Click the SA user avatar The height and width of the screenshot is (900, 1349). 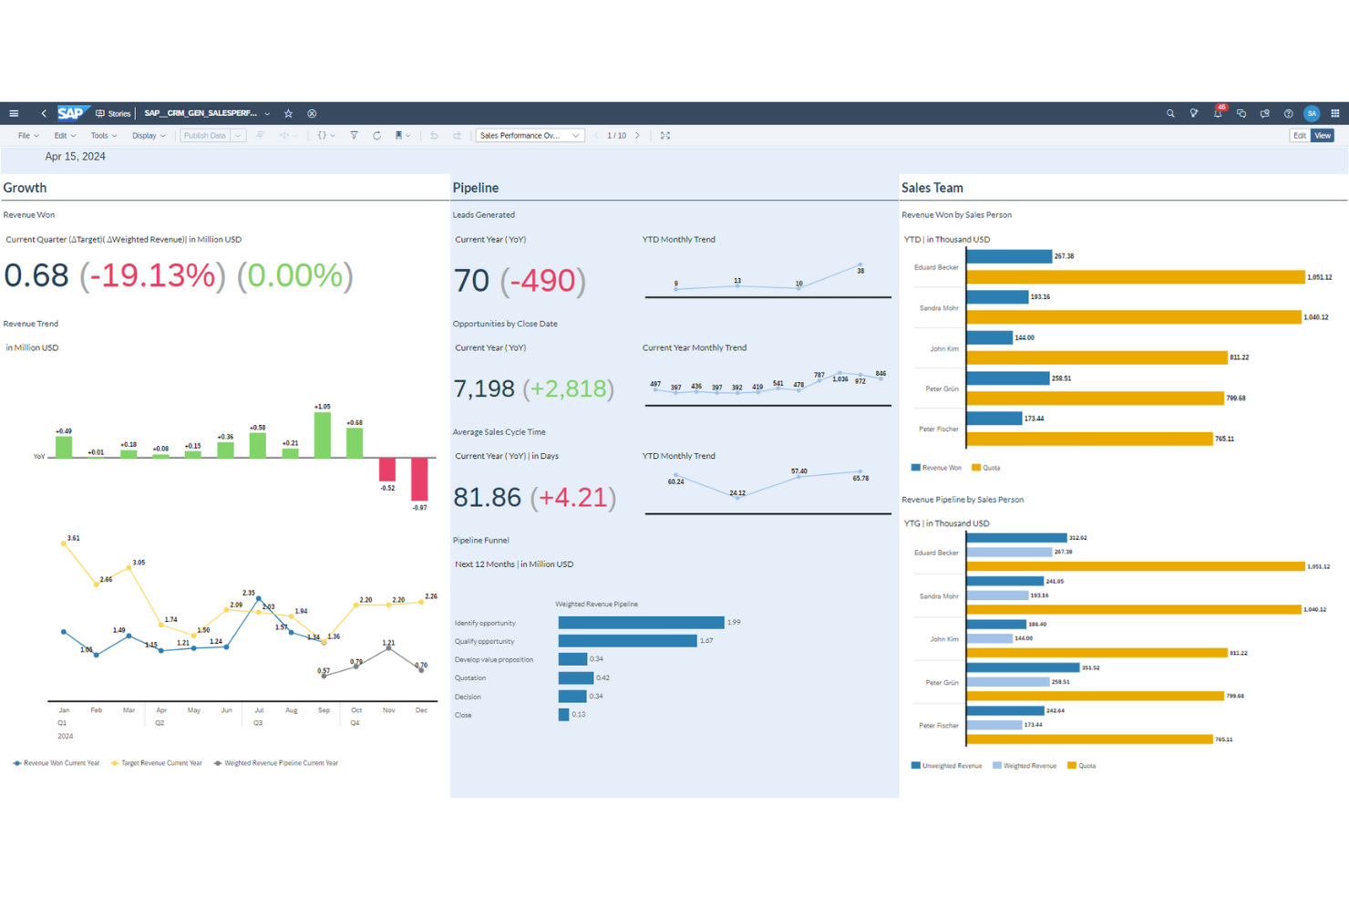tap(1312, 113)
